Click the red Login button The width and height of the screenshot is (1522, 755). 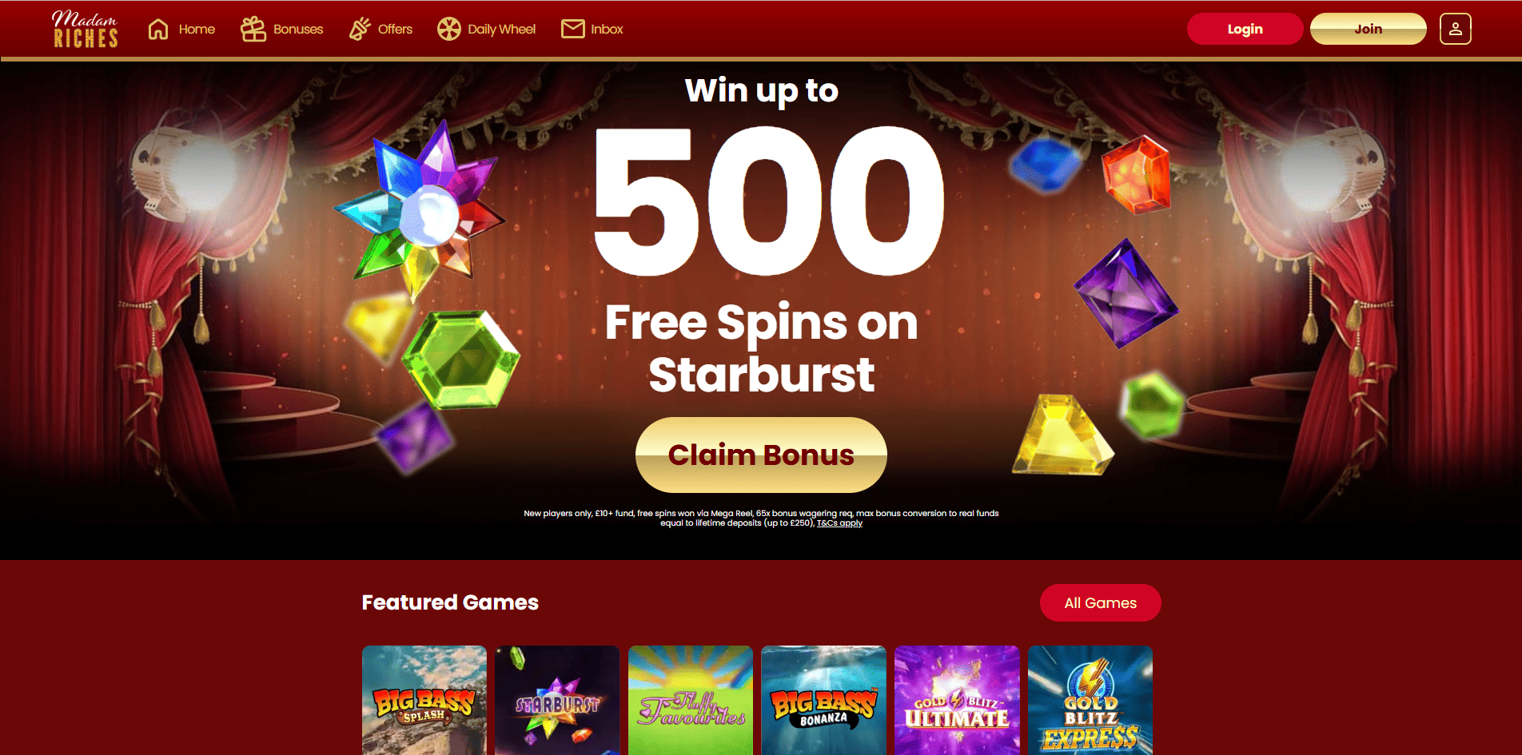point(1245,29)
